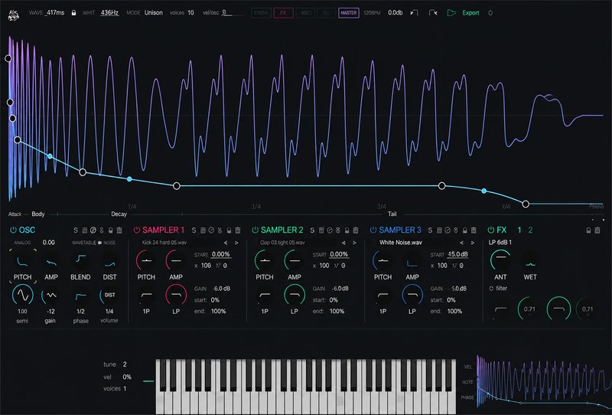612x415 pixels.
Task: Click the 0.0db master level value
Action: (395, 12)
